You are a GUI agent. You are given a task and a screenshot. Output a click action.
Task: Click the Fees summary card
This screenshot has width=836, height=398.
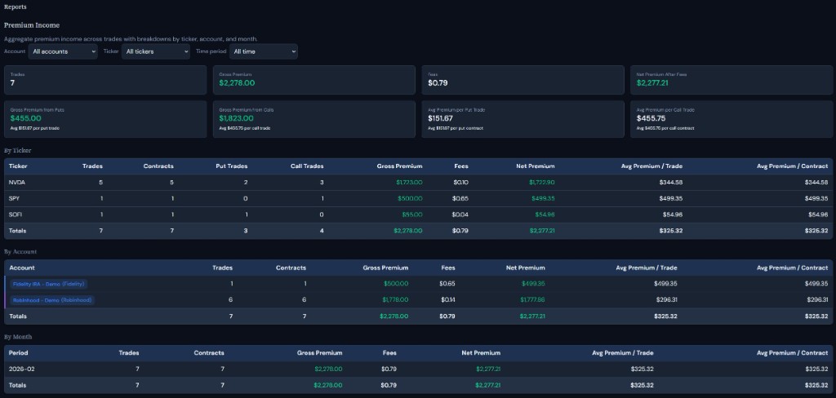tap(523, 80)
